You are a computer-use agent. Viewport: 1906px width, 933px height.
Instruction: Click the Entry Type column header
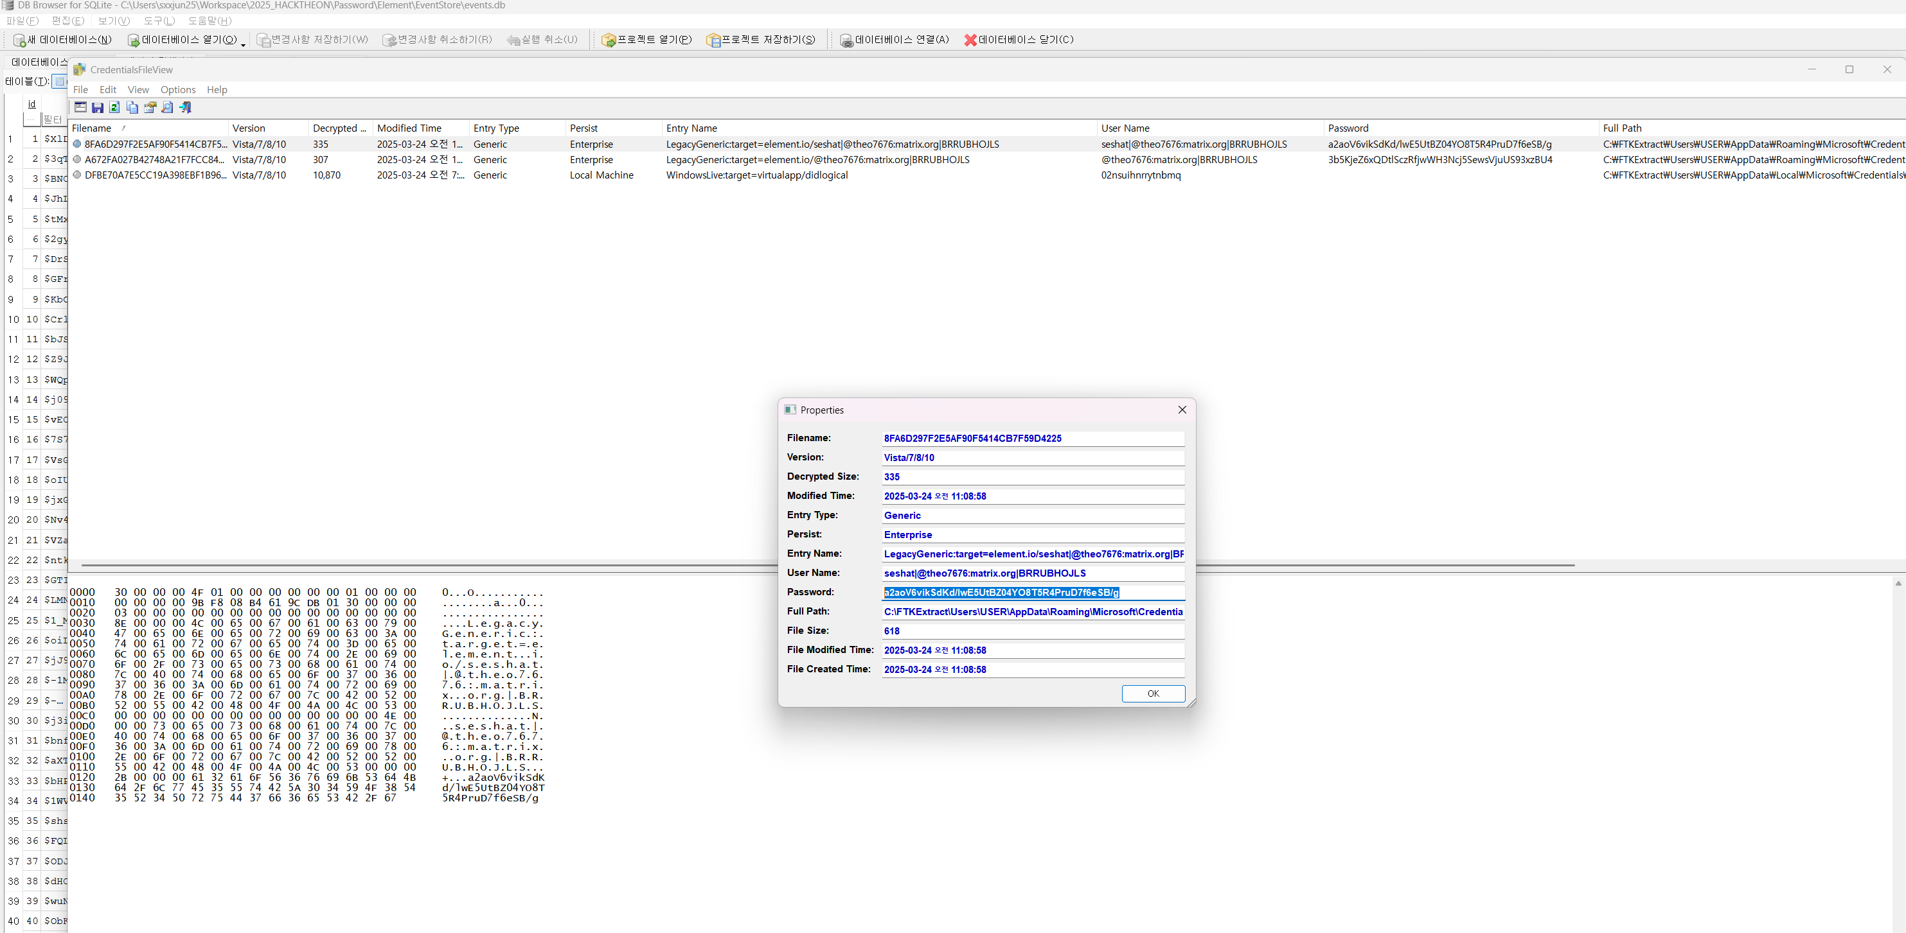coord(517,128)
